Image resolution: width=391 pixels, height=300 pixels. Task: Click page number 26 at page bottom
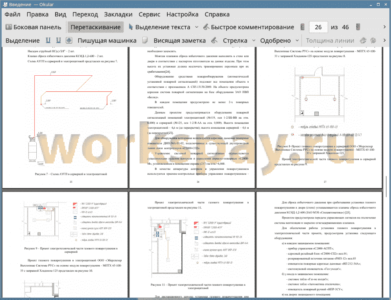(198, 182)
